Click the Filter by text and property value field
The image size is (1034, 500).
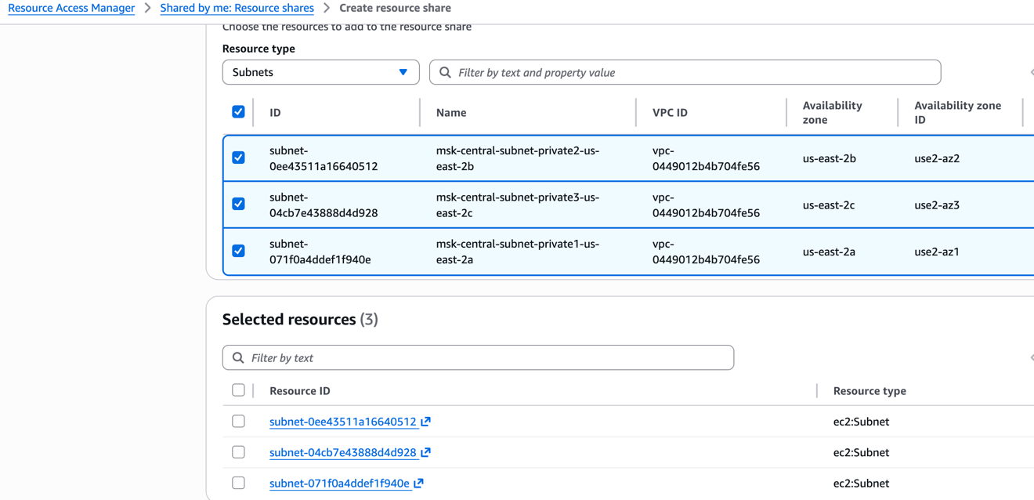tap(685, 72)
